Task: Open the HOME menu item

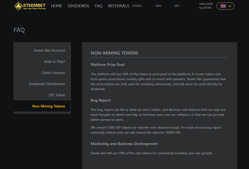Action: tap(56, 6)
